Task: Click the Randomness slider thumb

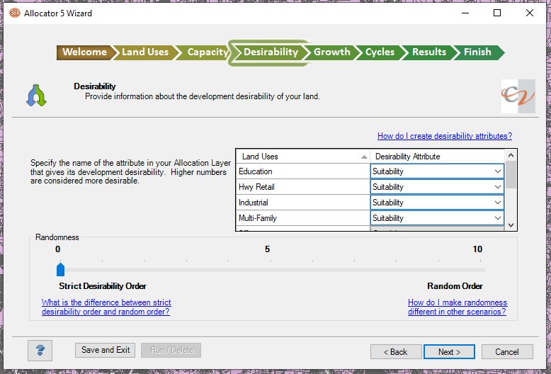Action: (x=60, y=269)
